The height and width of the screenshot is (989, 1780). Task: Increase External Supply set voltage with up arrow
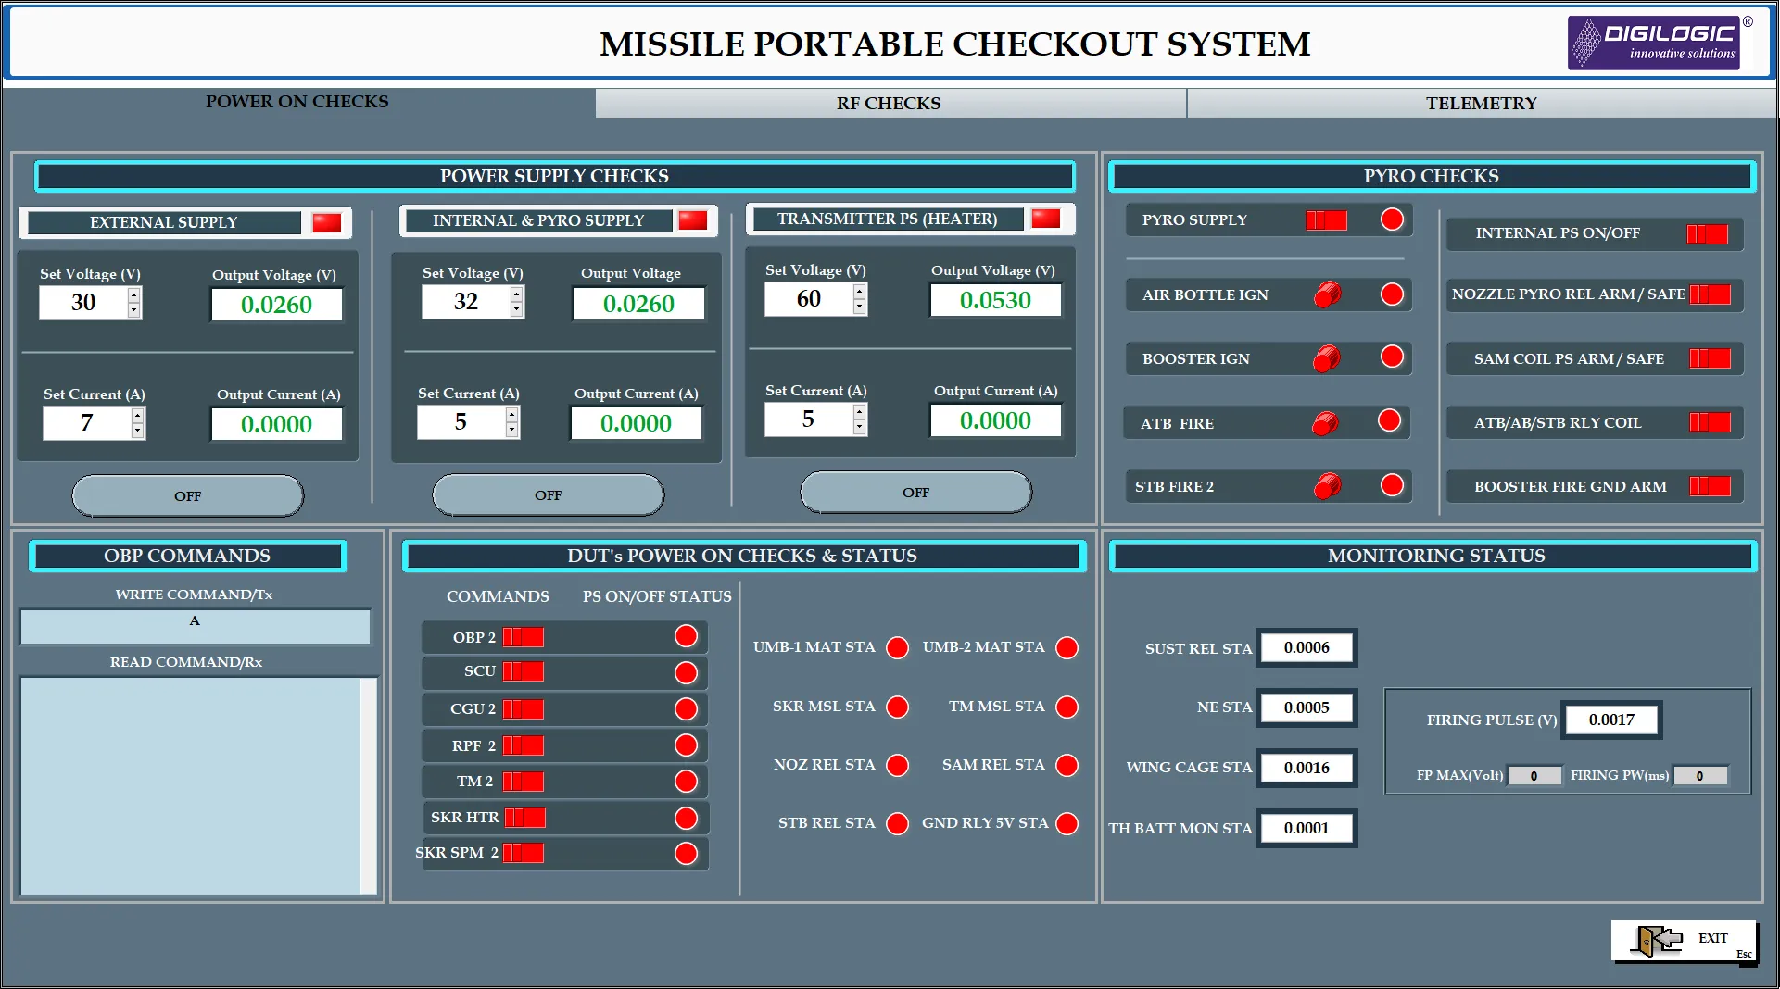[x=134, y=295]
